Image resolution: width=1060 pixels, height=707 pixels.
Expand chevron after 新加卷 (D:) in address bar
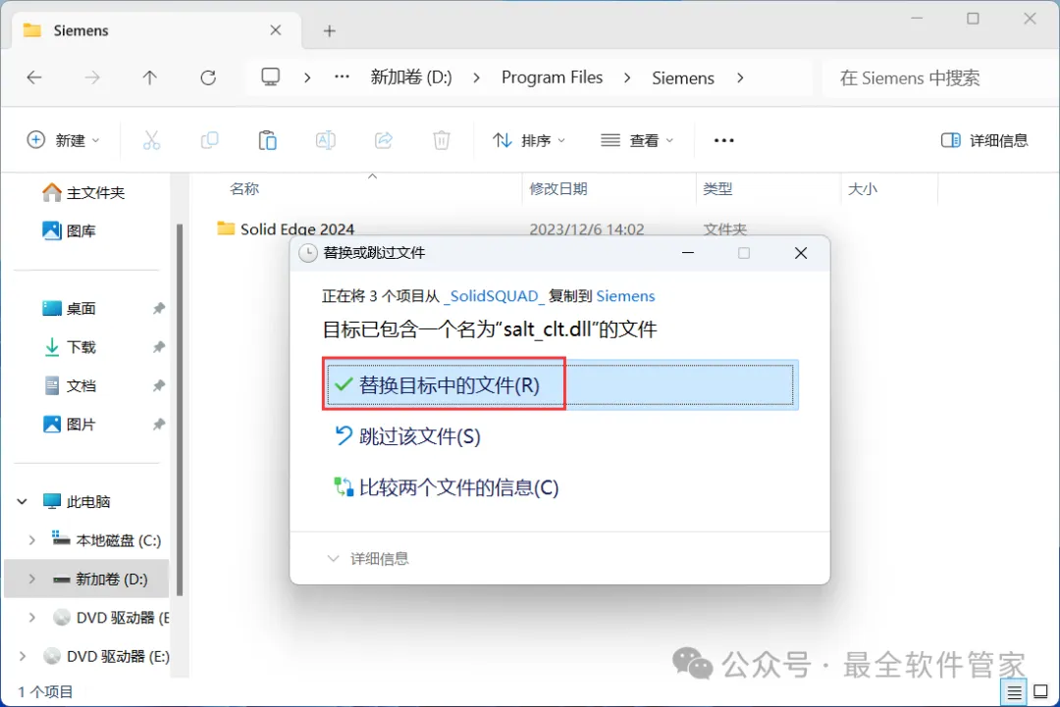477,77
